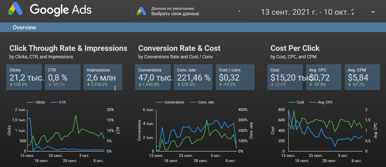The height and width of the screenshot is (167, 386).
Task: Click the Conv. rate scorecard
Action: (193, 77)
